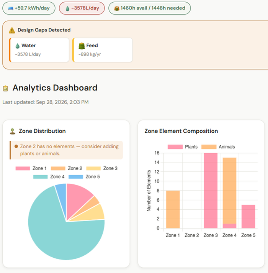Toggle Zone 1 in the pie chart legend
The image size is (268, 273).
point(31,168)
